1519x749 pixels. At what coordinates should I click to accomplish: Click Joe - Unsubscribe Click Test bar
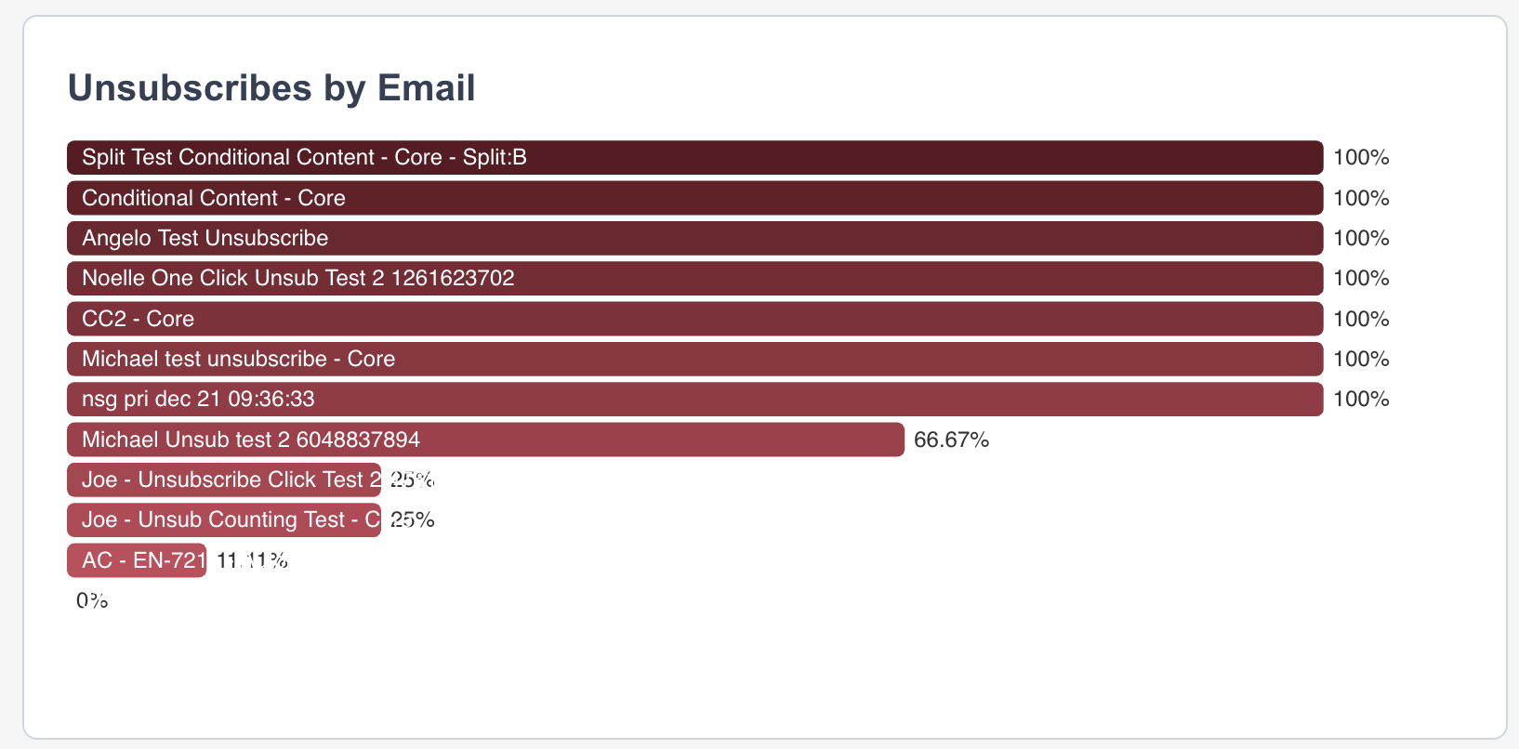224,480
